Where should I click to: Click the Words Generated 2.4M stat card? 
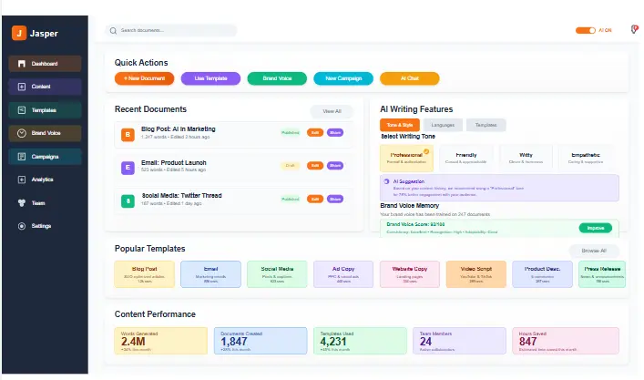coord(161,341)
